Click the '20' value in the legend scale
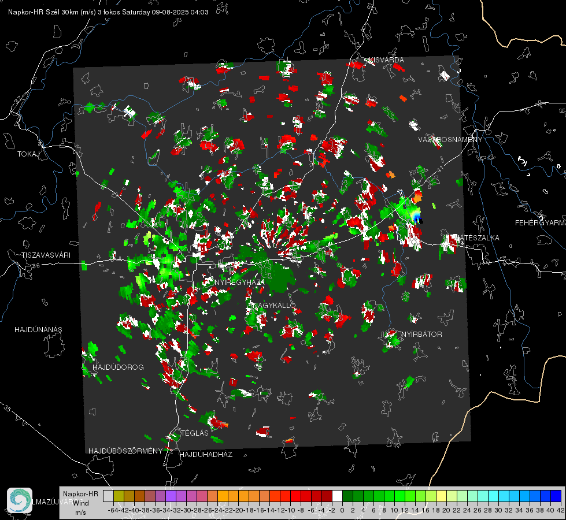566x520 pixels. pos(446,510)
